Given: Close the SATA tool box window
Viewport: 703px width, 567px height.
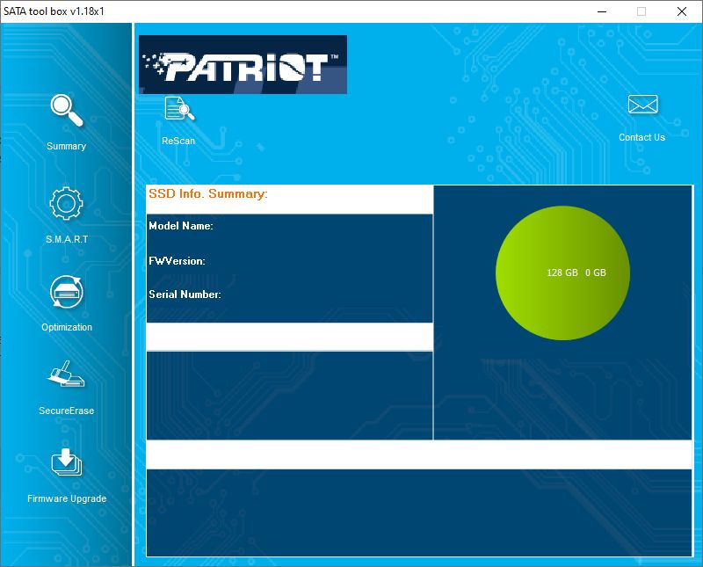Looking at the screenshot, I should 682,11.
